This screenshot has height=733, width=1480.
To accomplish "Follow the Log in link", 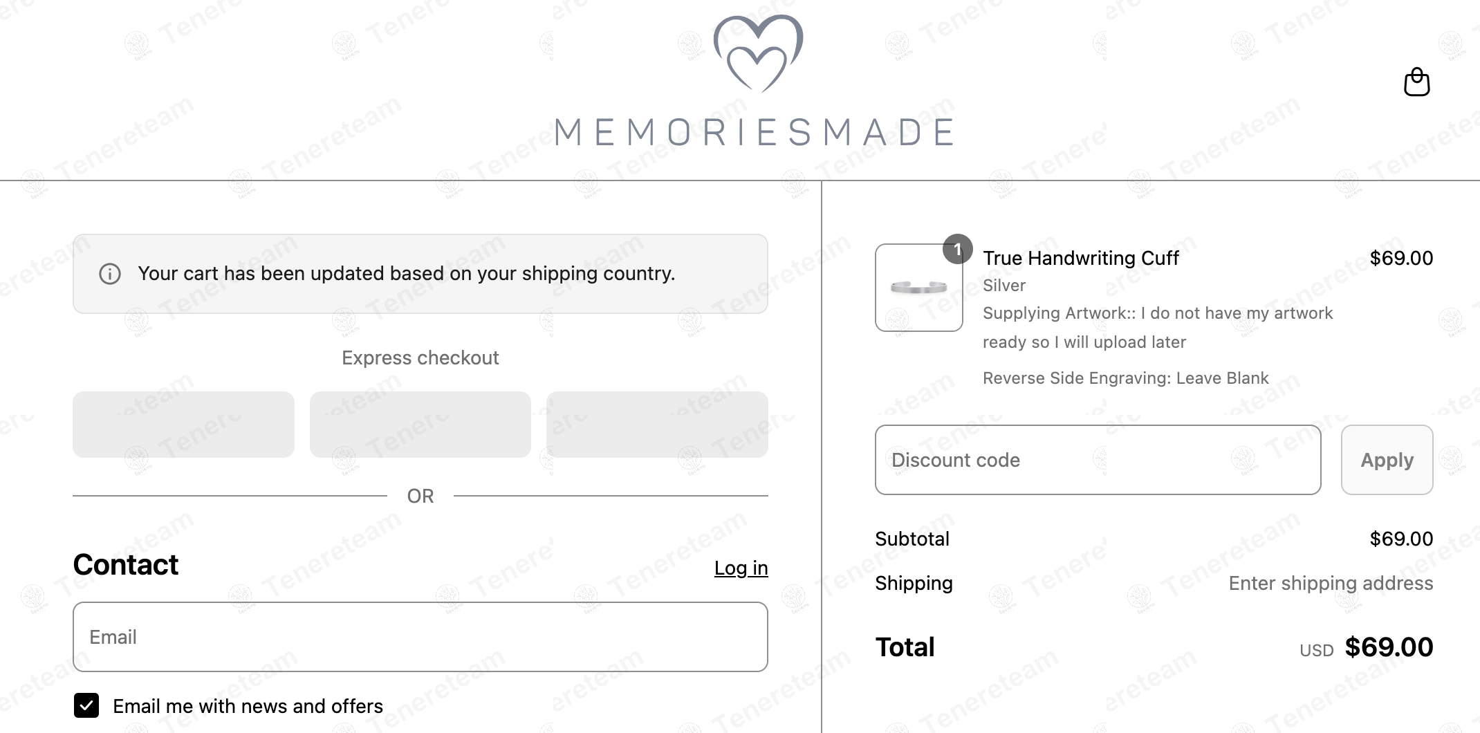I will click(x=741, y=568).
